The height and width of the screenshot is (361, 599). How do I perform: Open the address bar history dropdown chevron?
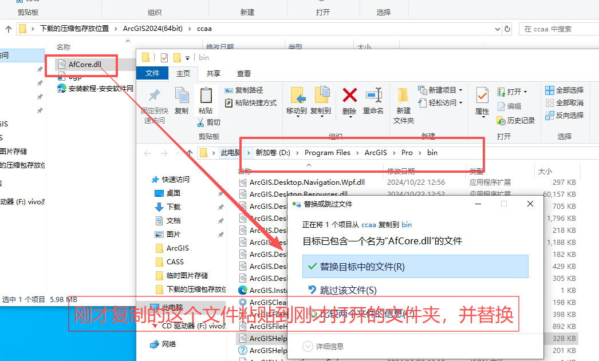click(x=497, y=28)
